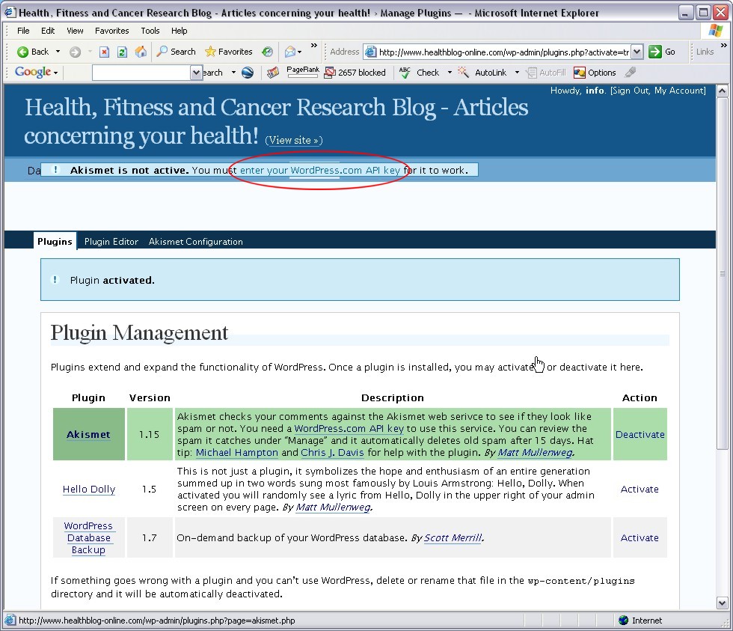Expand the Back button history dropdown arrow

[58, 52]
